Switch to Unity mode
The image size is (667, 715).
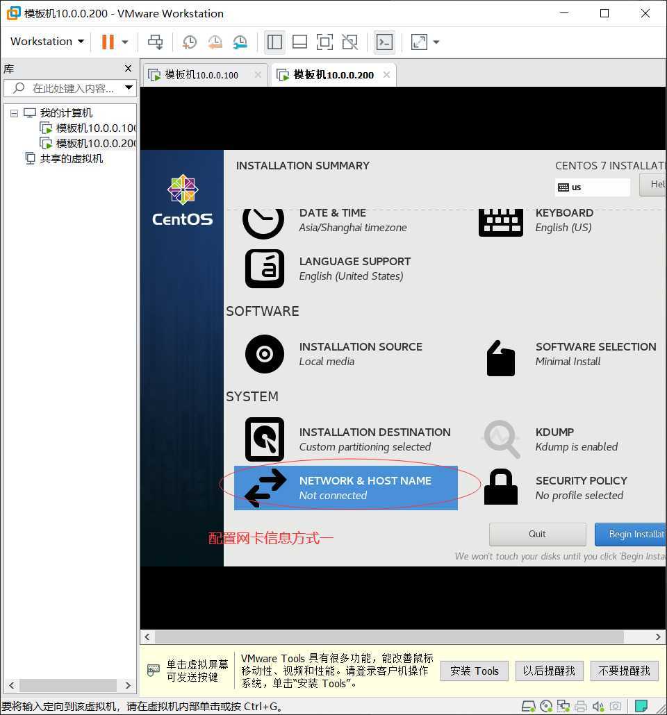tap(349, 42)
